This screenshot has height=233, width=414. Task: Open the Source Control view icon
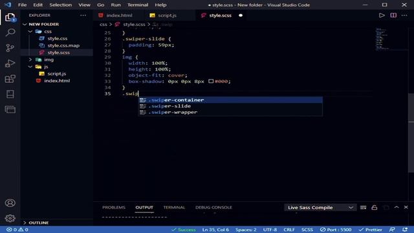(x=10, y=48)
